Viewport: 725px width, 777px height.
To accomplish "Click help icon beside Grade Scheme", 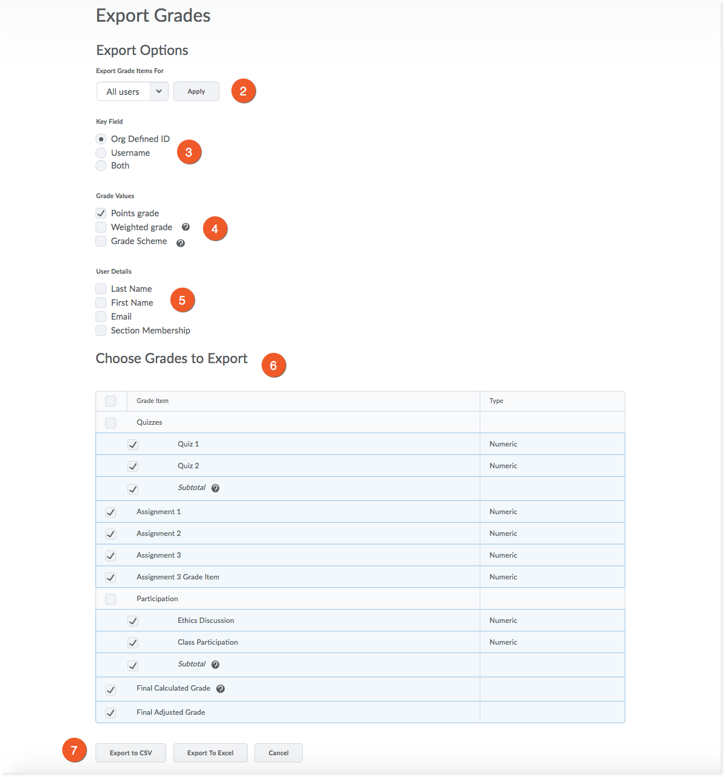I will click(180, 243).
